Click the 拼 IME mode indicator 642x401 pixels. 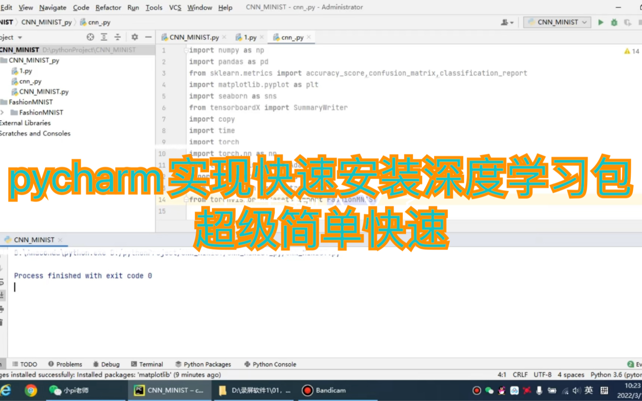point(604,390)
